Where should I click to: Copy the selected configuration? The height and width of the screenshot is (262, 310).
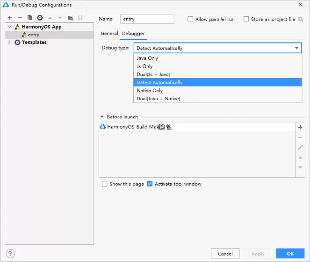click(x=30, y=18)
